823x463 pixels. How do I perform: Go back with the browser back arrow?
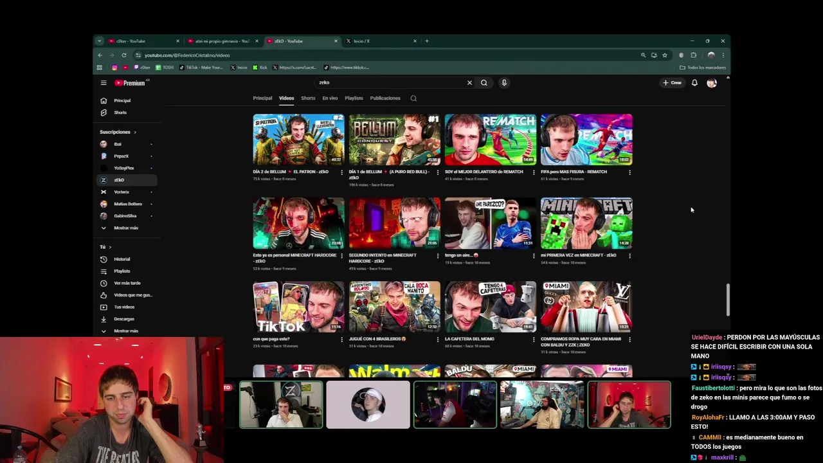pyautogui.click(x=100, y=55)
